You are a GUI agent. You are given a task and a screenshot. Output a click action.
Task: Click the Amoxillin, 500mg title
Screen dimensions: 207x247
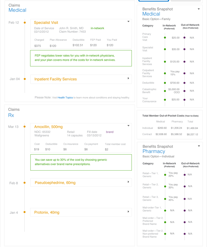tap(48, 127)
